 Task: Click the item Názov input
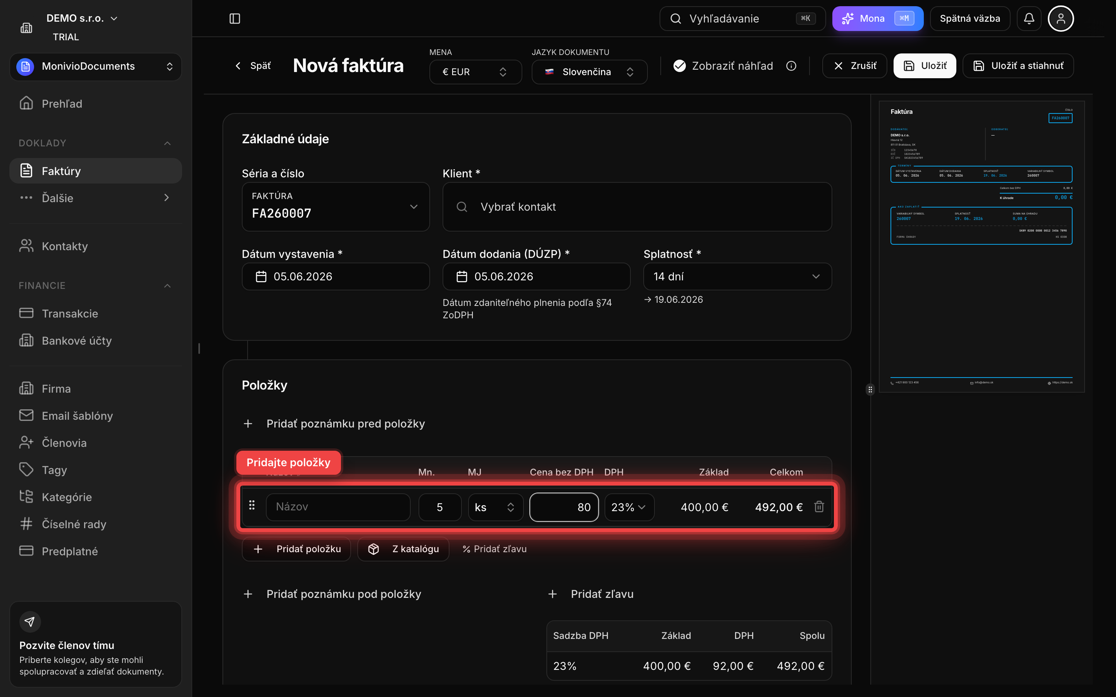click(338, 507)
